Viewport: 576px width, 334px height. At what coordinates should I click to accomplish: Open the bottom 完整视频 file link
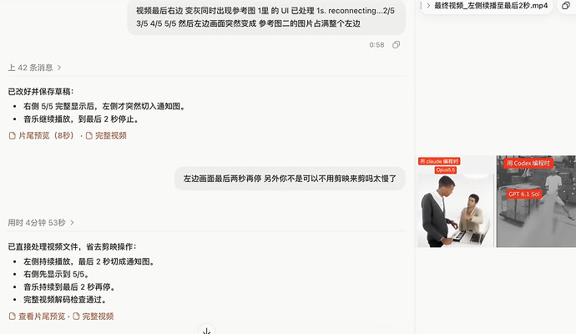pos(93,316)
